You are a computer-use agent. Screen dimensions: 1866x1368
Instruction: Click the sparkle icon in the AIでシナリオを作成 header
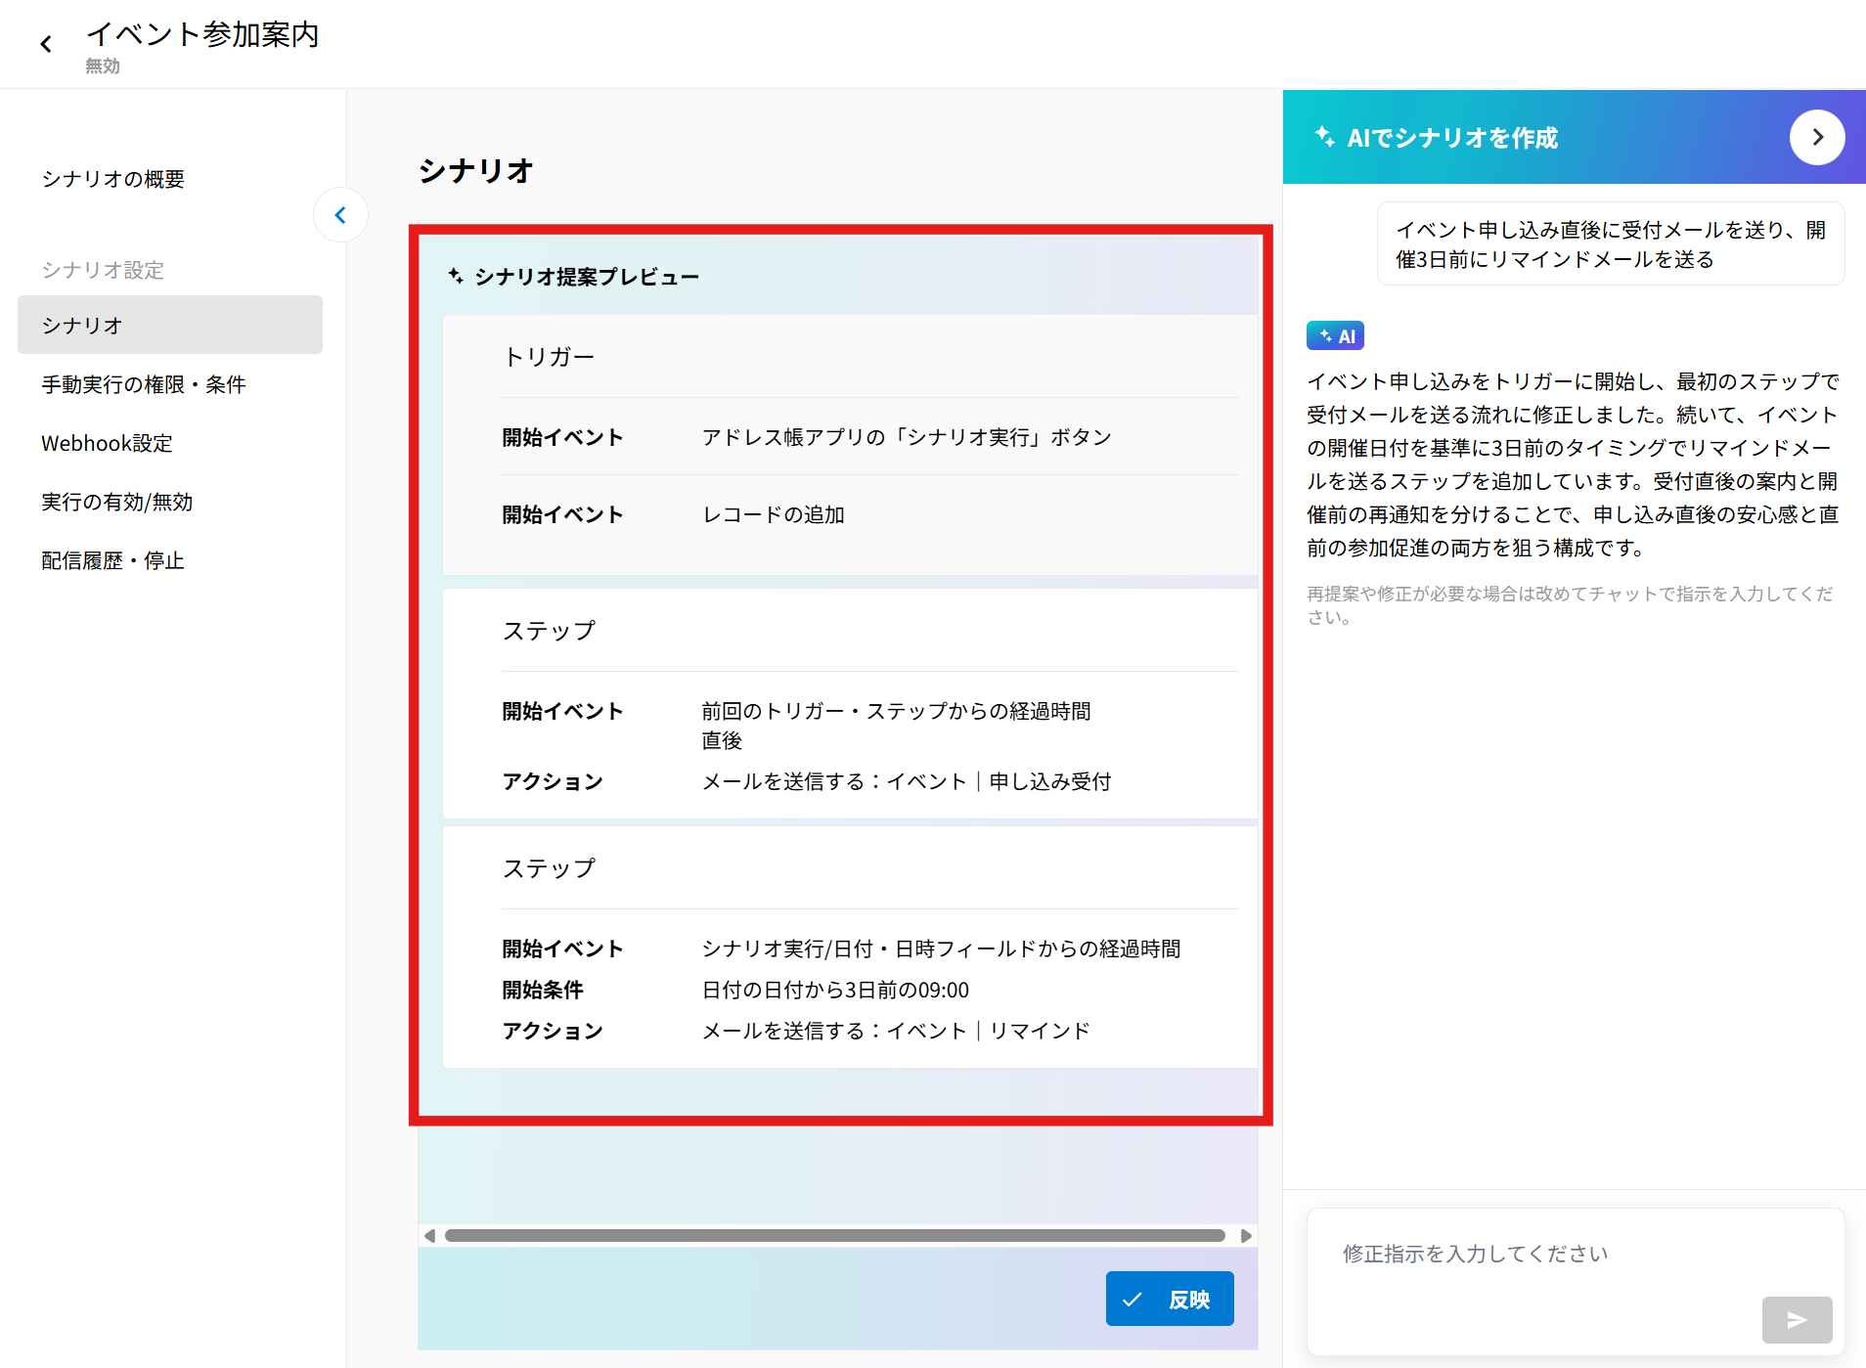1324,137
